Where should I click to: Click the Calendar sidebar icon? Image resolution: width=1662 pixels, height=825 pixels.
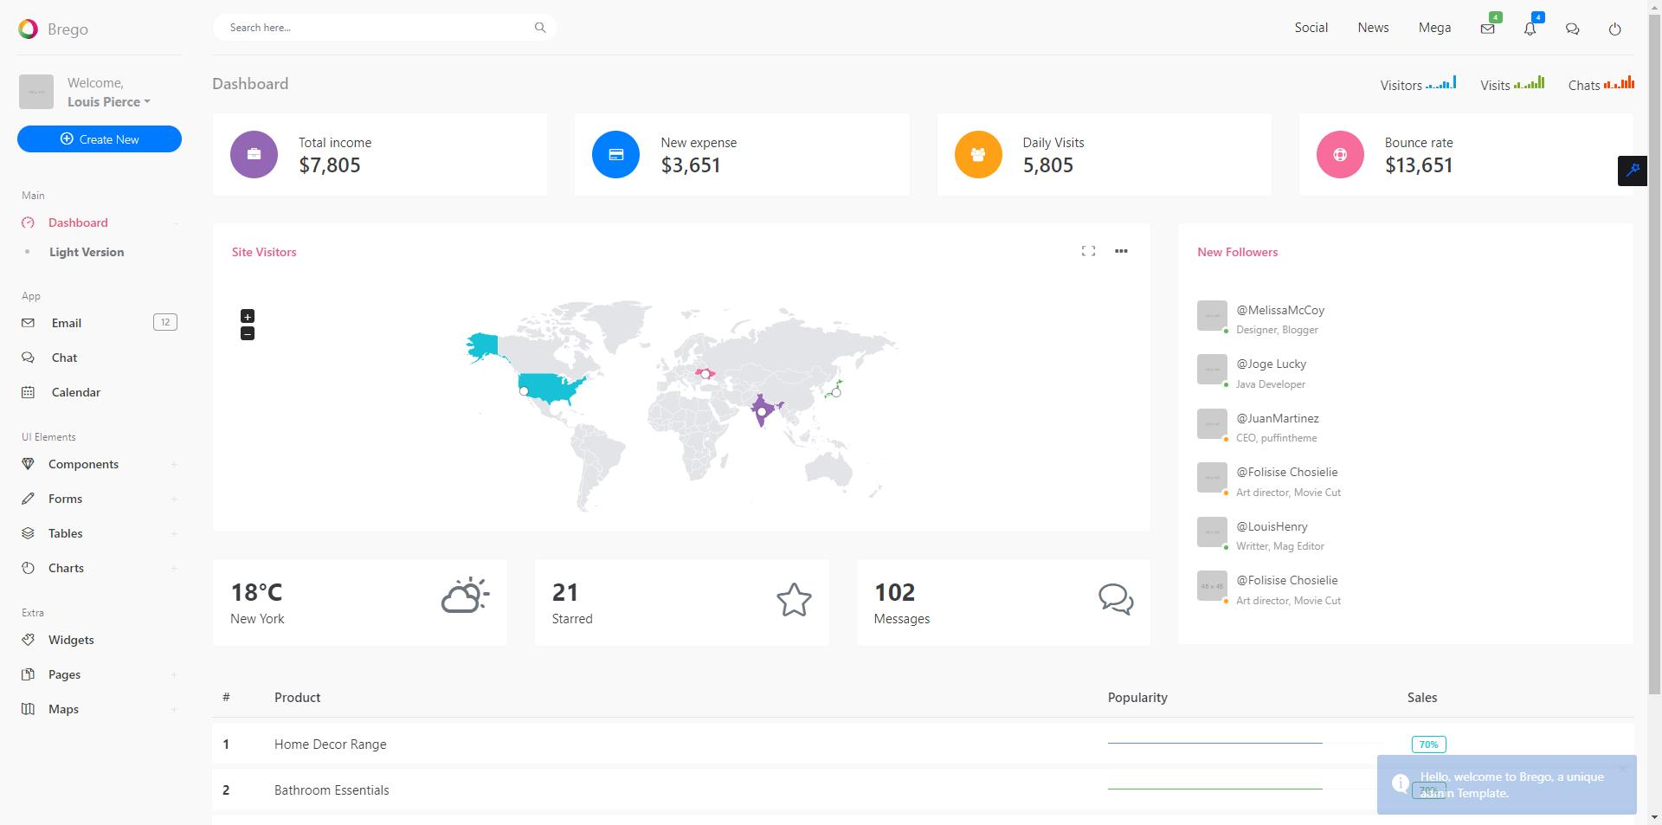(28, 392)
